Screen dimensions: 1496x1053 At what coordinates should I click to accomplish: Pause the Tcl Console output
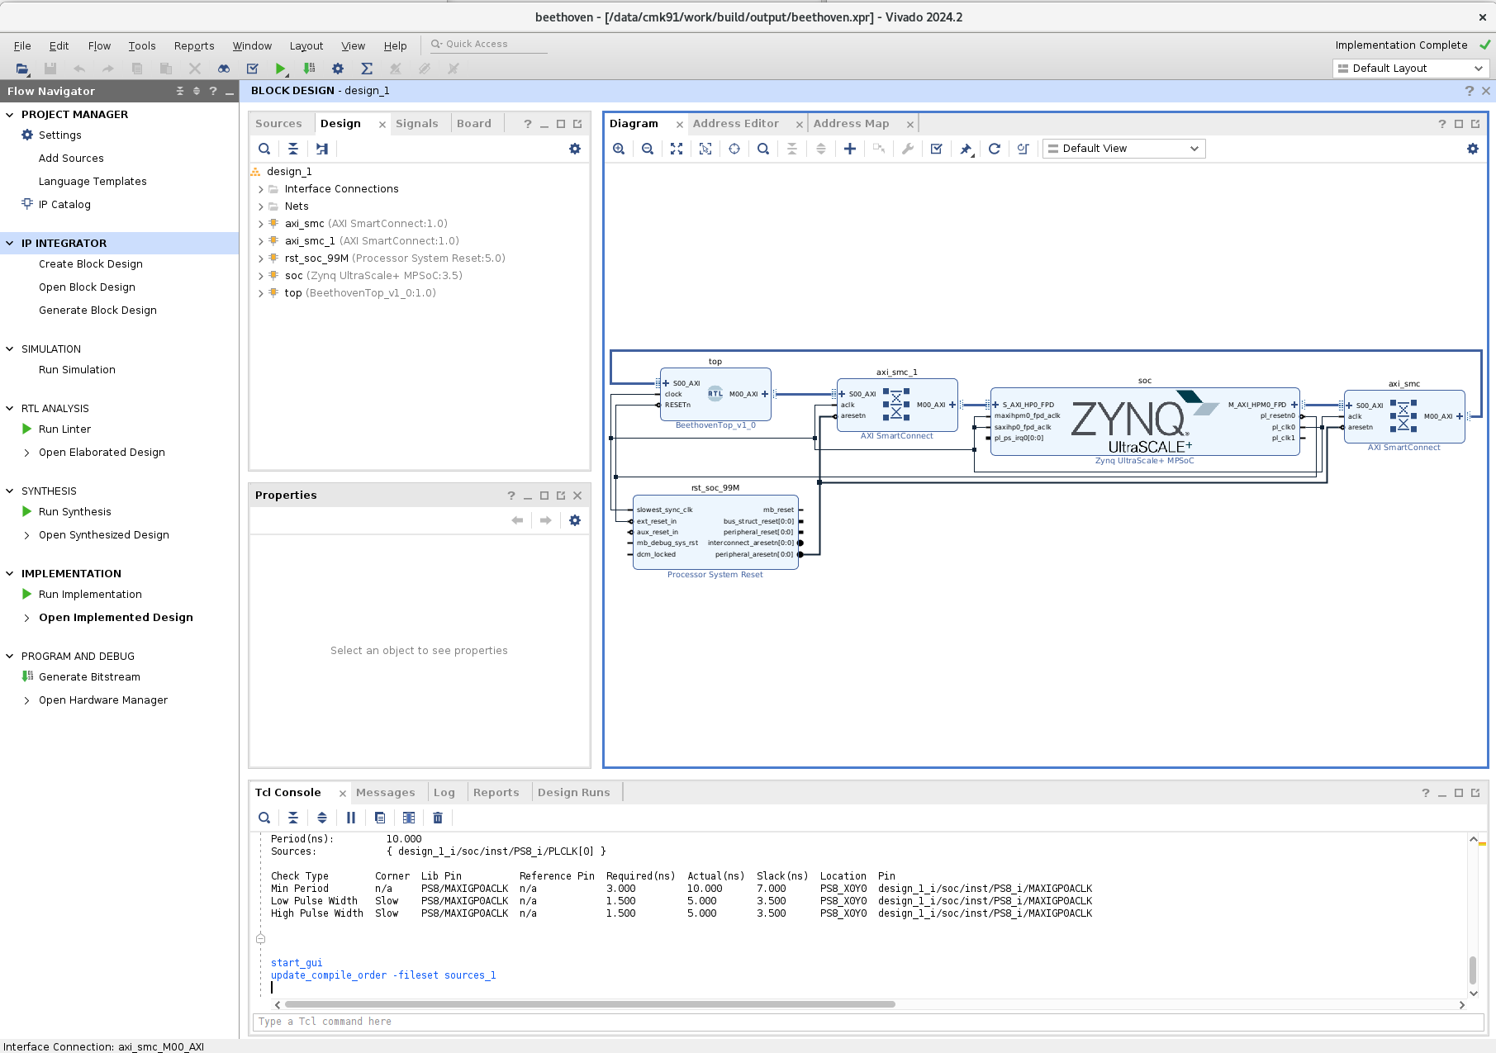tap(351, 818)
